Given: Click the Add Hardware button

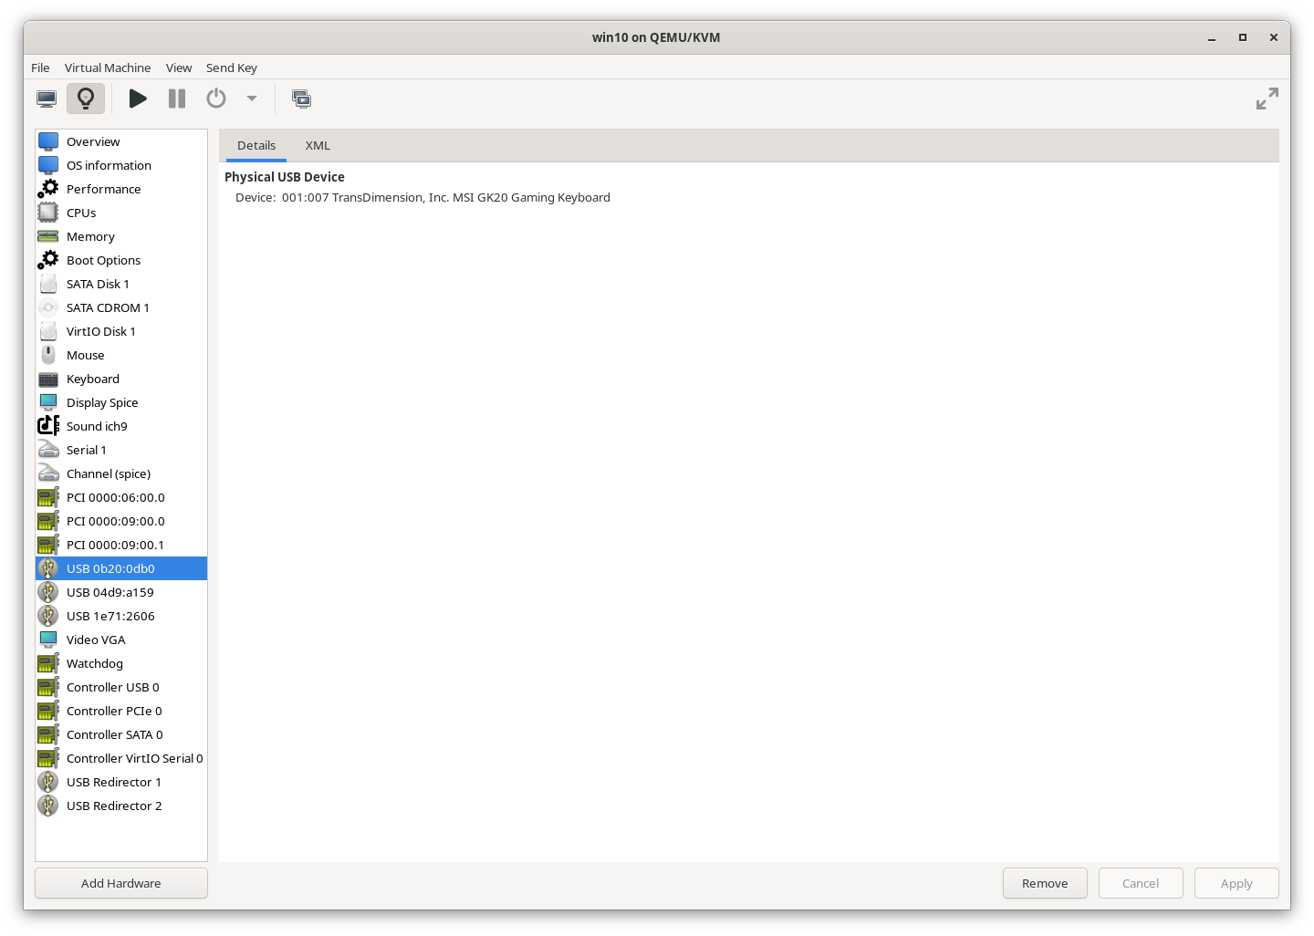Looking at the screenshot, I should (x=121, y=883).
